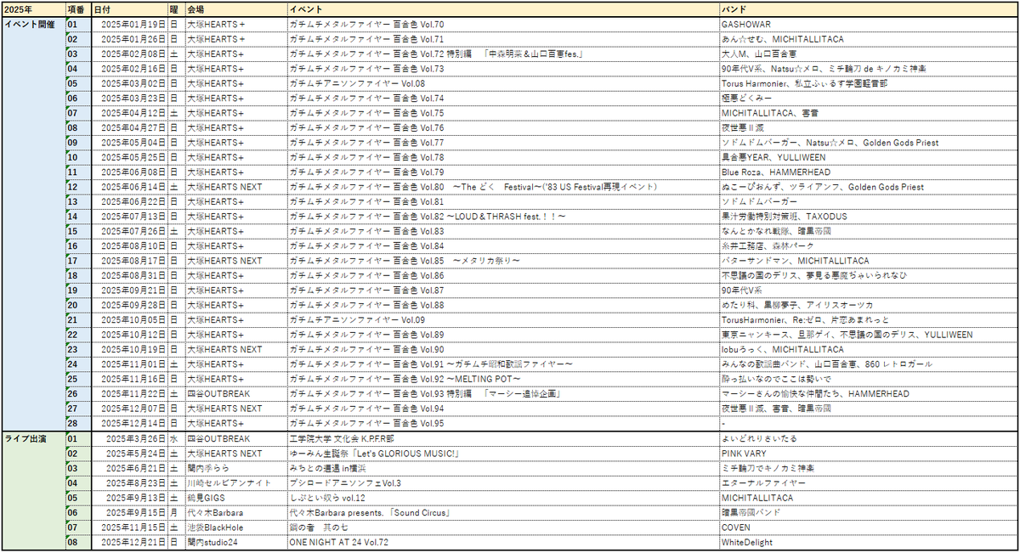1020x553 pixels.
Task: Click venue cell 川崎セルビアンナイト
Action: point(235,482)
